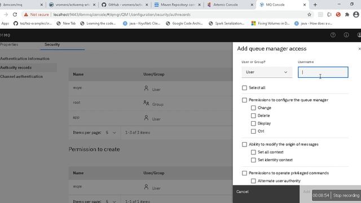
Task: Select Authentication information in side menu
Action: [25, 59]
